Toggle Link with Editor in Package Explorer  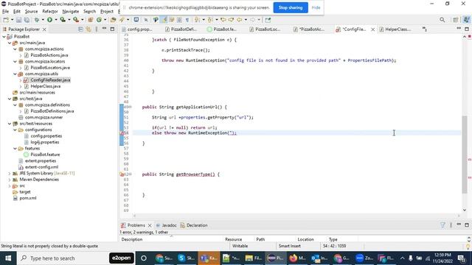tap(88, 29)
